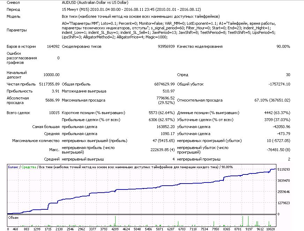Select the net profit value 5117355.89
304x231 pixels.
point(49,84)
